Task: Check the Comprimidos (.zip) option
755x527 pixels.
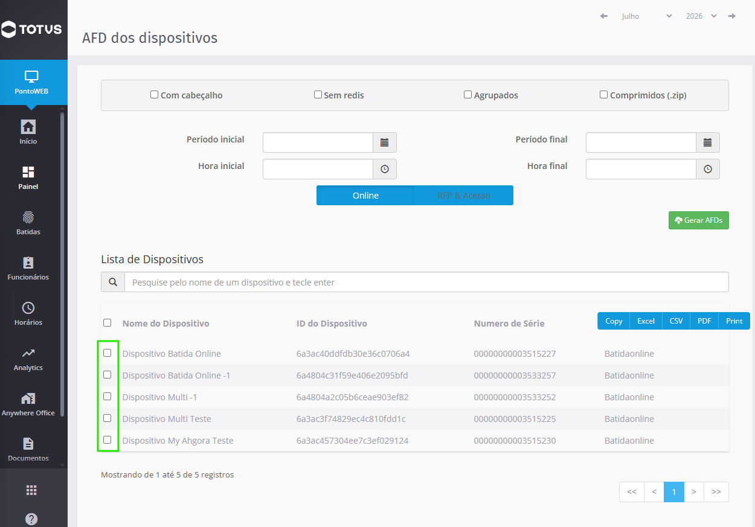Action: point(603,95)
